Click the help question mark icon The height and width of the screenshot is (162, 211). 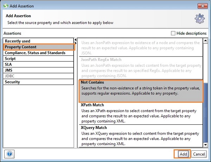[x=10, y=154]
